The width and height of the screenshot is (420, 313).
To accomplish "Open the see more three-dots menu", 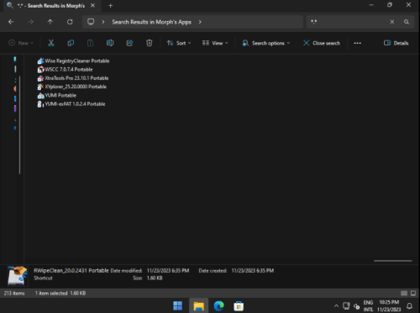I will (358, 43).
